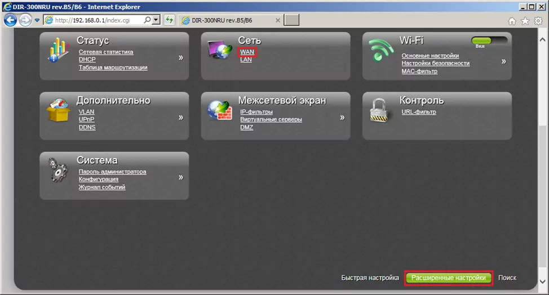Click the scrollbar up arrow

pyautogui.click(x=542, y=39)
